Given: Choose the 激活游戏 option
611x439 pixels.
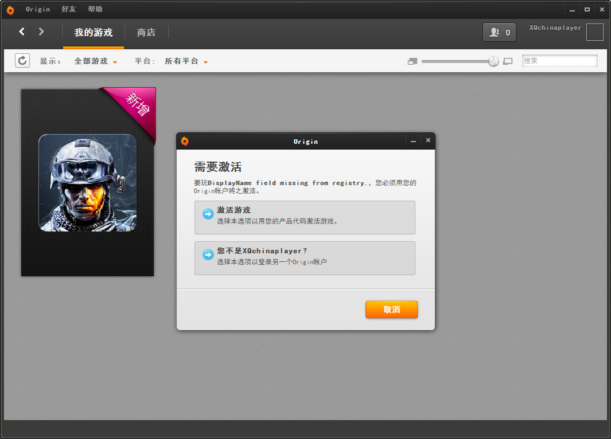Looking at the screenshot, I should pyautogui.click(x=305, y=218).
